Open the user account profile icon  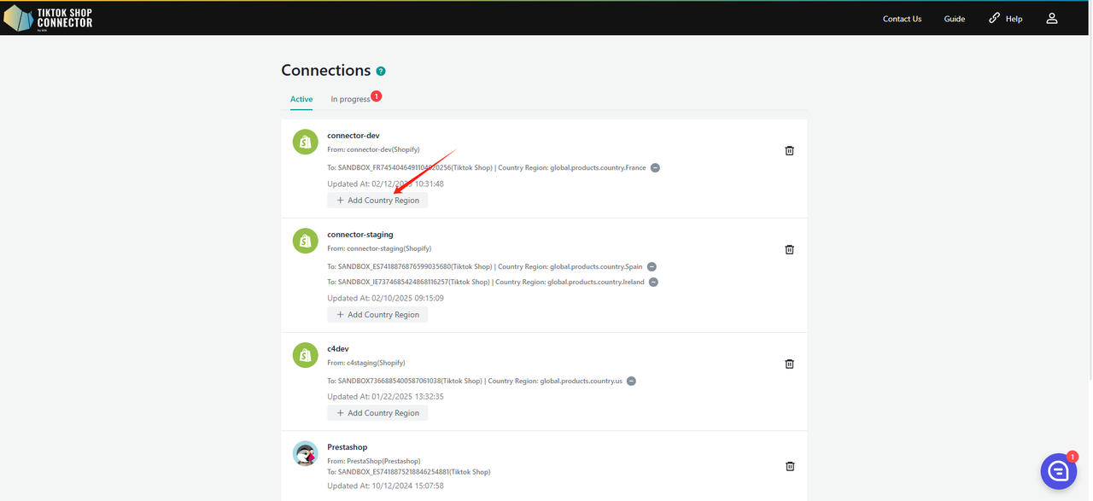[1052, 18]
